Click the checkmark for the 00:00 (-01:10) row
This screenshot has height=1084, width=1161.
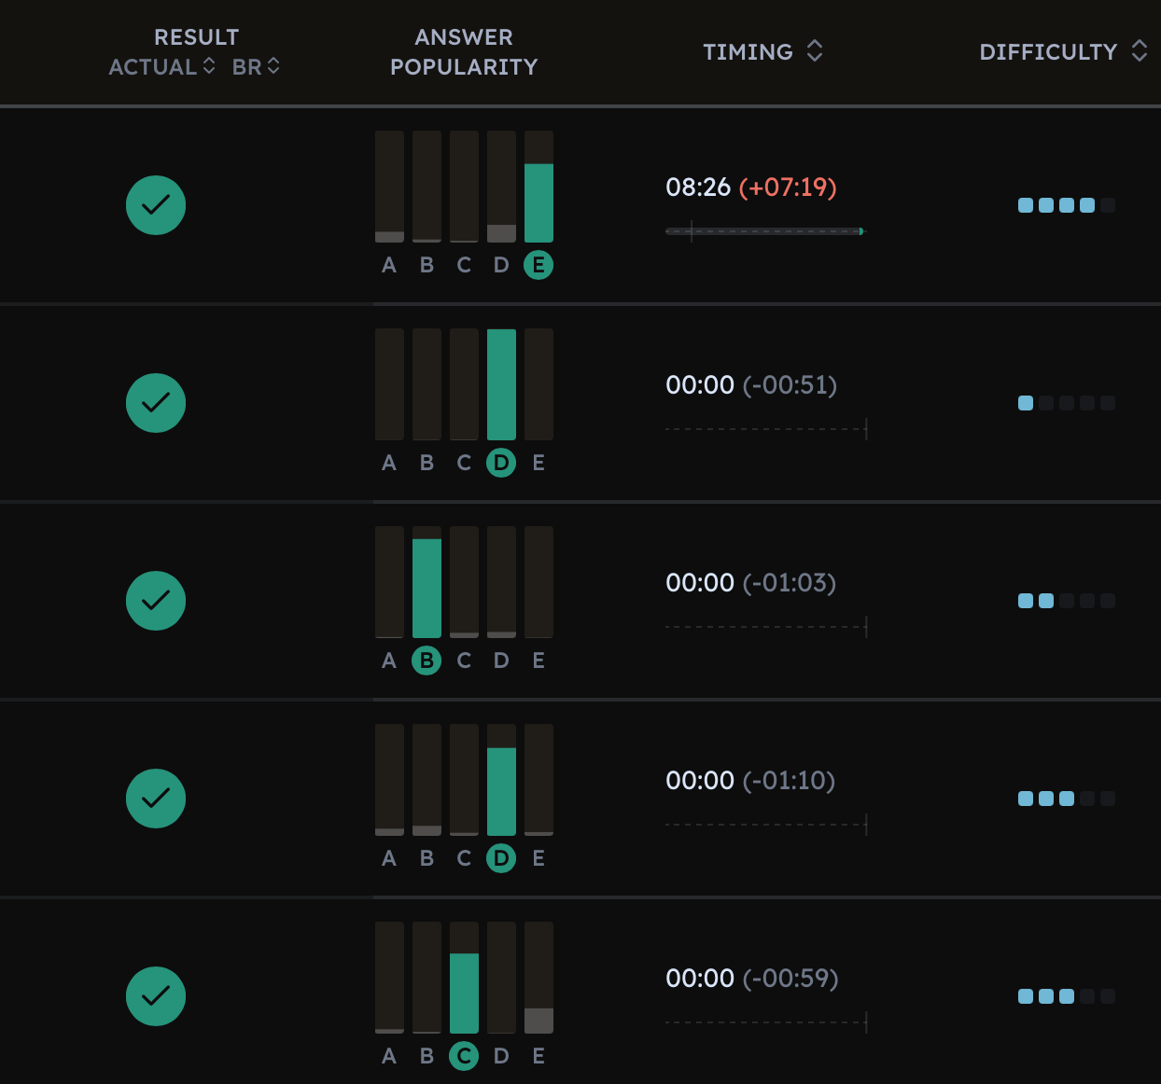(x=156, y=799)
